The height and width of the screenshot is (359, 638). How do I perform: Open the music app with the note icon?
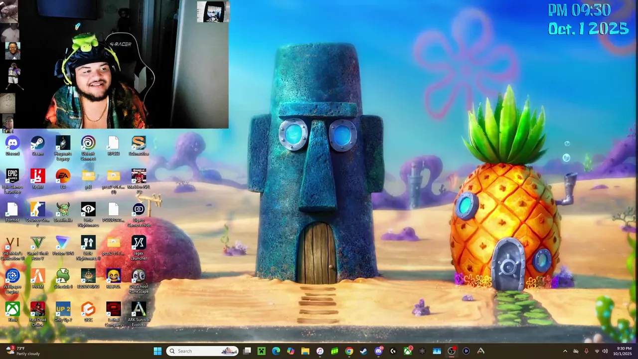click(320, 351)
